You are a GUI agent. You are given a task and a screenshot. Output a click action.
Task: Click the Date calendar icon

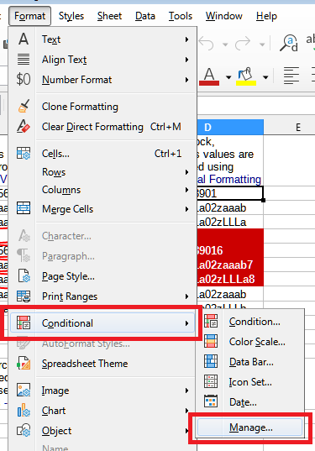coord(211,401)
